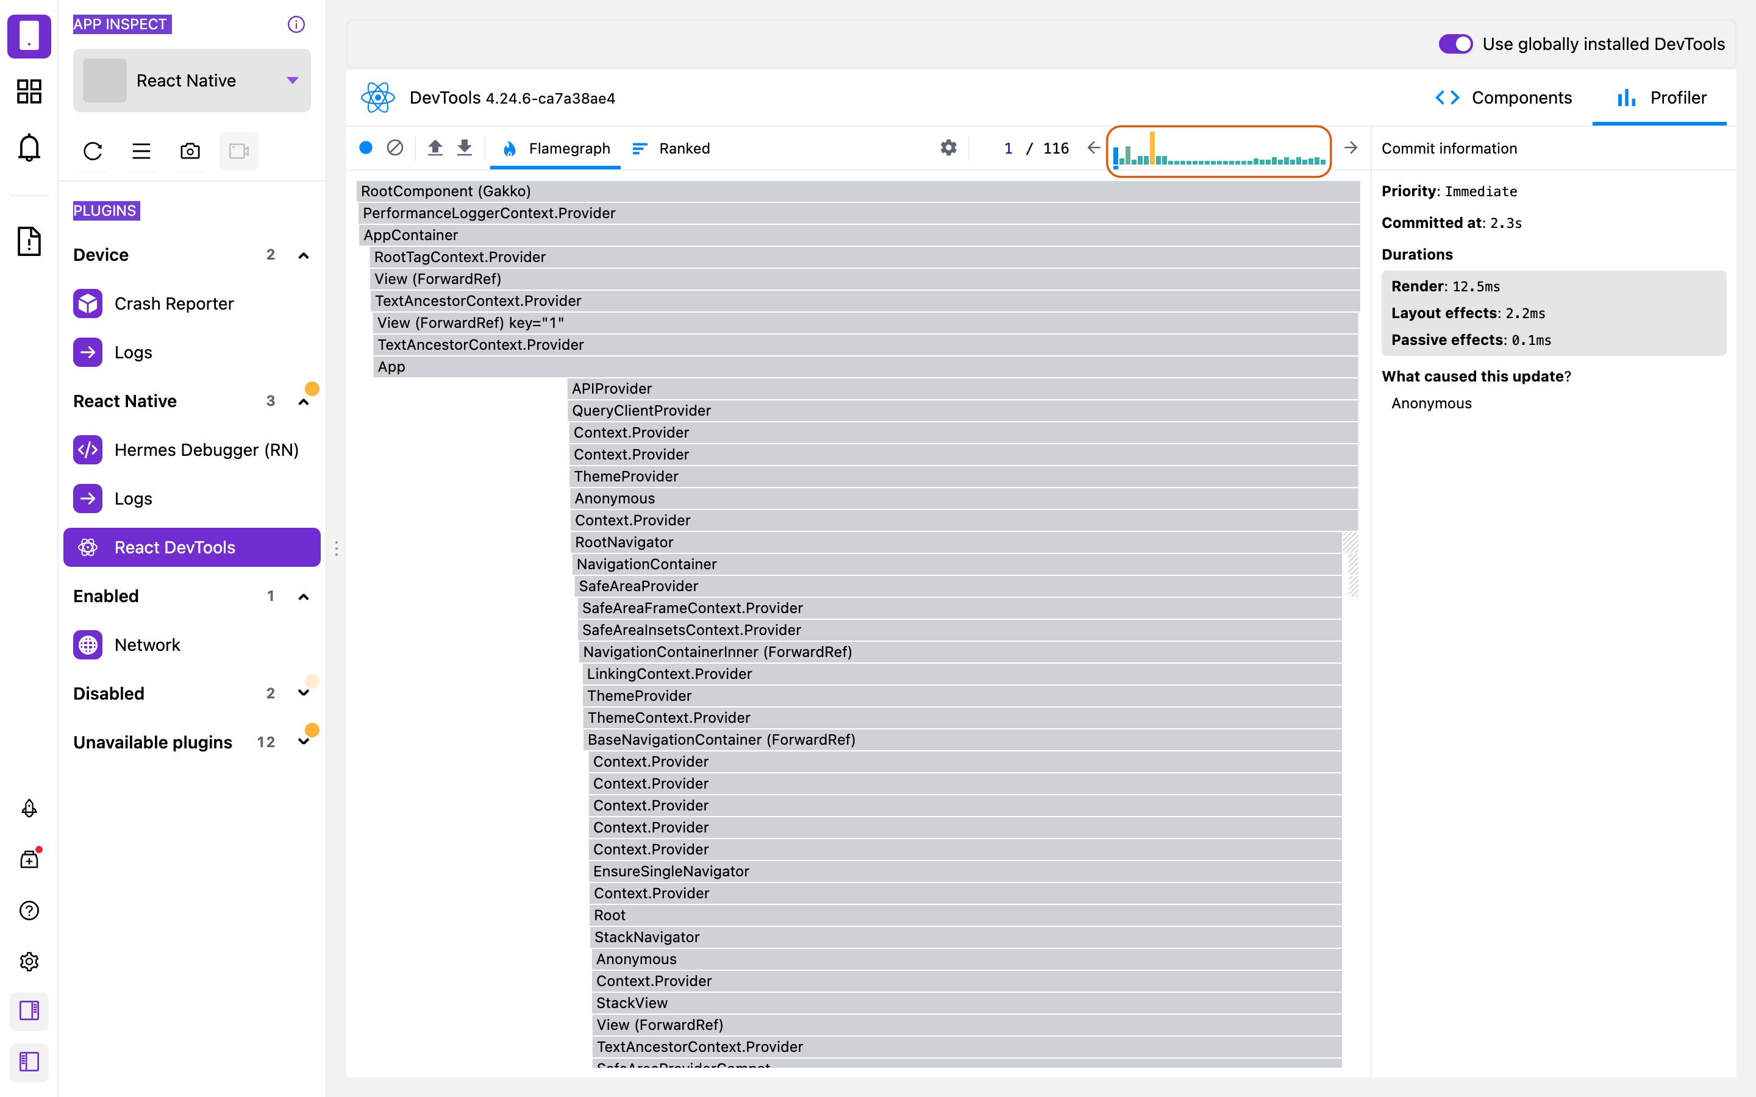The image size is (1756, 1097).
Task: Open the medical kit icon with red dot
Action: point(29,859)
